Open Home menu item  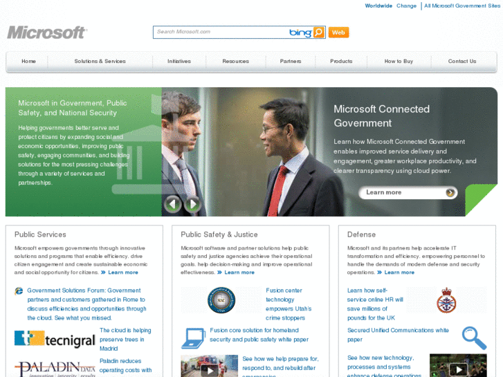tap(28, 62)
